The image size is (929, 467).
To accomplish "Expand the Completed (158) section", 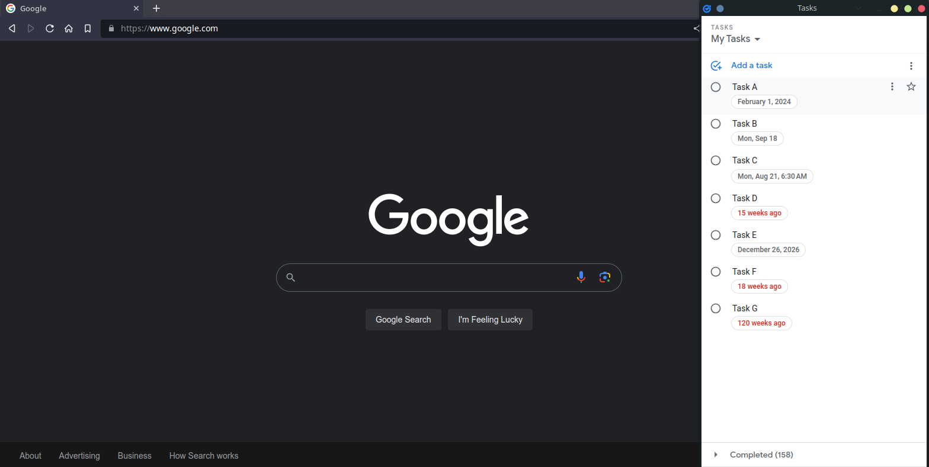I will point(716,455).
